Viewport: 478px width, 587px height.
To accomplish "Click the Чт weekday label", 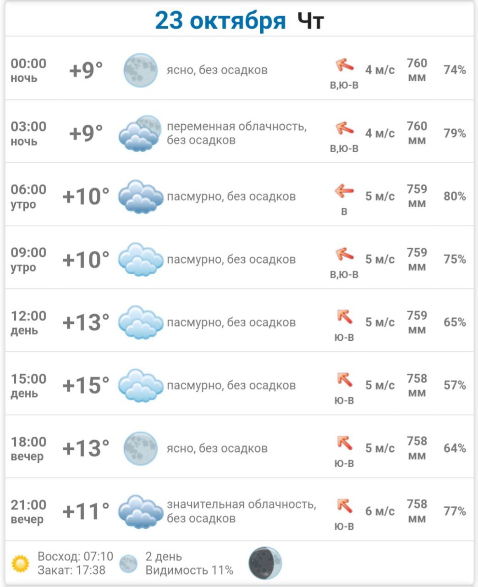I will [x=311, y=21].
